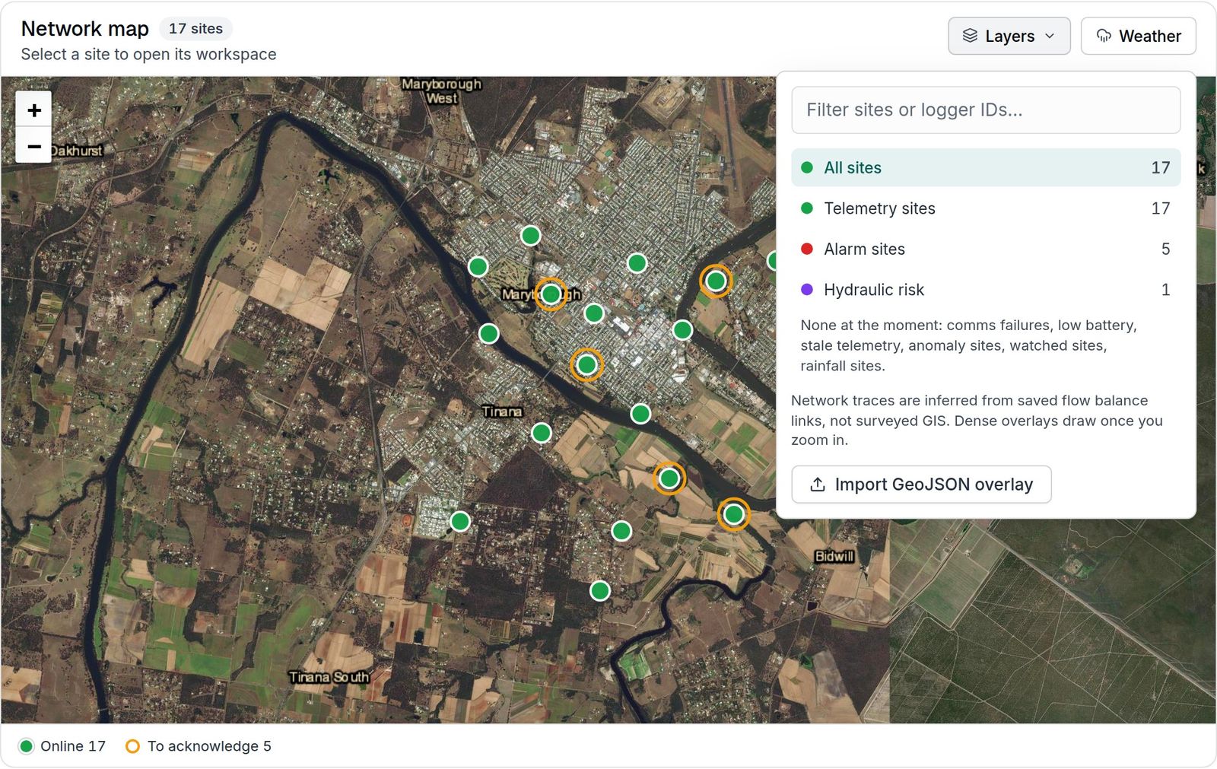Open the orange-ringed marker on the Maryborough label
The image size is (1217, 769).
551,294
